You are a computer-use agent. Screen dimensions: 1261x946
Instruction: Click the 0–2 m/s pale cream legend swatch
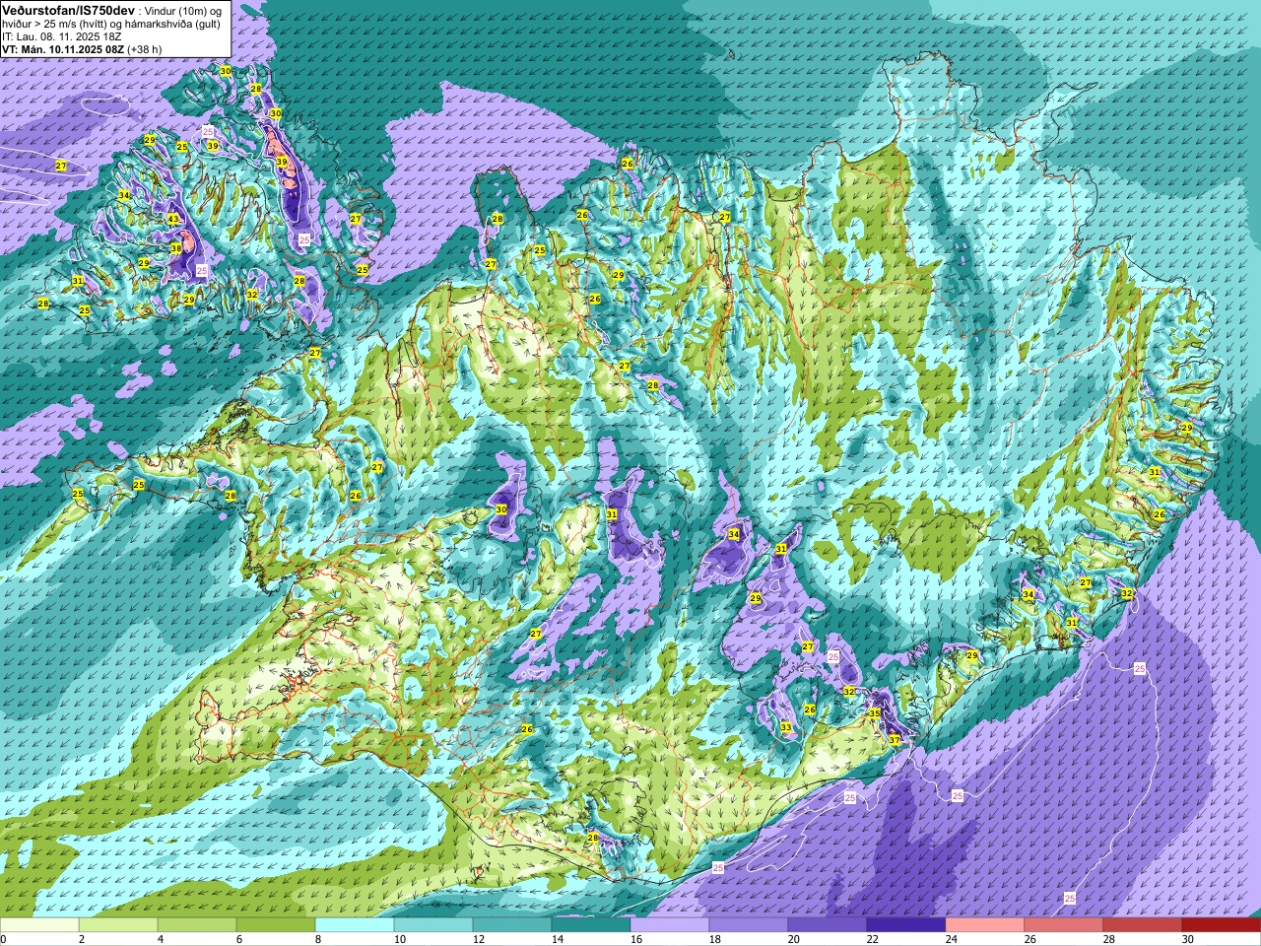point(39,925)
